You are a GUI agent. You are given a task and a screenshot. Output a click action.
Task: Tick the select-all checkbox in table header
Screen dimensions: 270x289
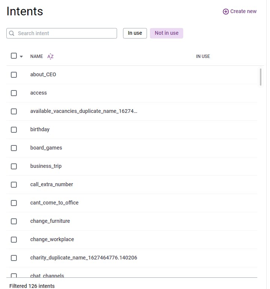[x=14, y=56]
